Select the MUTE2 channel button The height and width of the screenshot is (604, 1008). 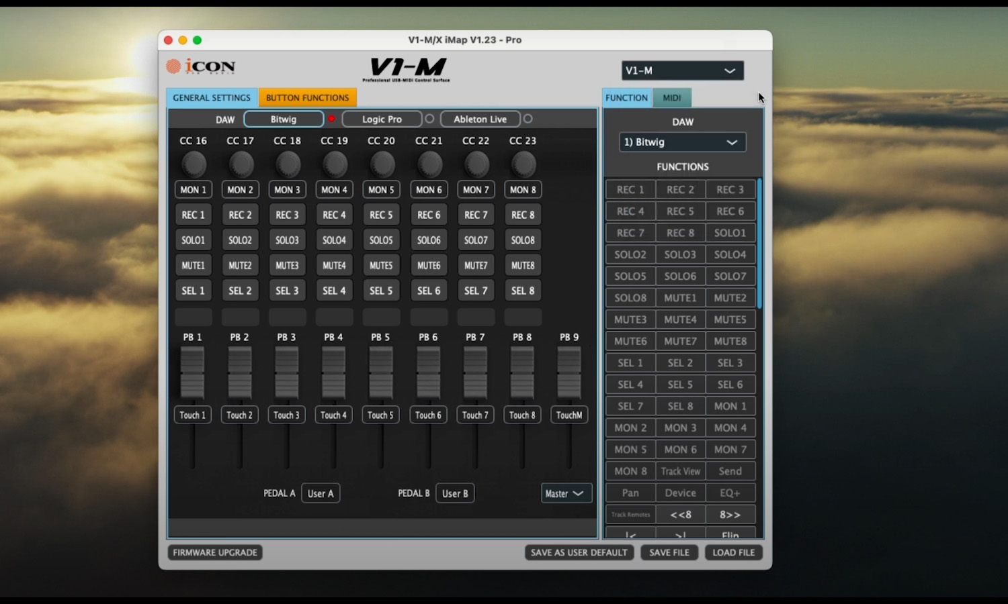point(241,266)
